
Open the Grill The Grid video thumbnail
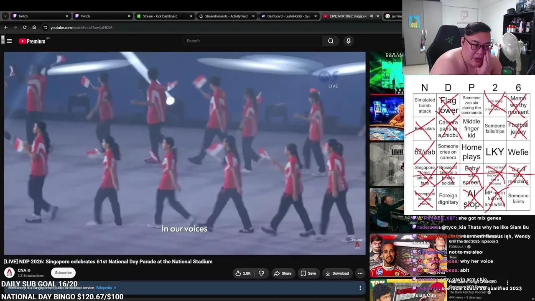(x=408, y=255)
